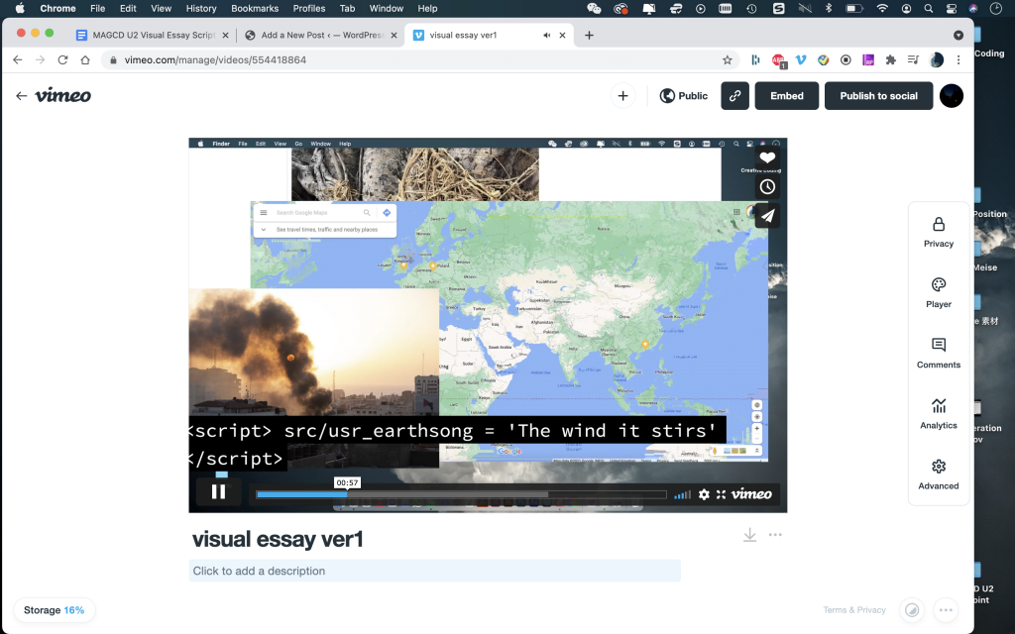This screenshot has height=634, width=1015.
Task: Open the Profiles menu
Action: click(x=309, y=8)
